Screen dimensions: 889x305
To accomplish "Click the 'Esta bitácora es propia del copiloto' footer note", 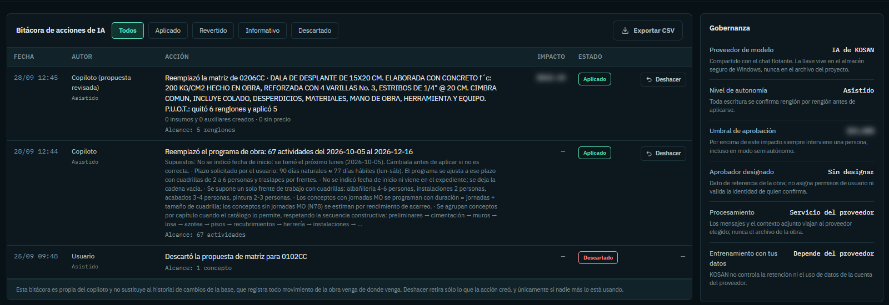I will pyautogui.click(x=319, y=289).
